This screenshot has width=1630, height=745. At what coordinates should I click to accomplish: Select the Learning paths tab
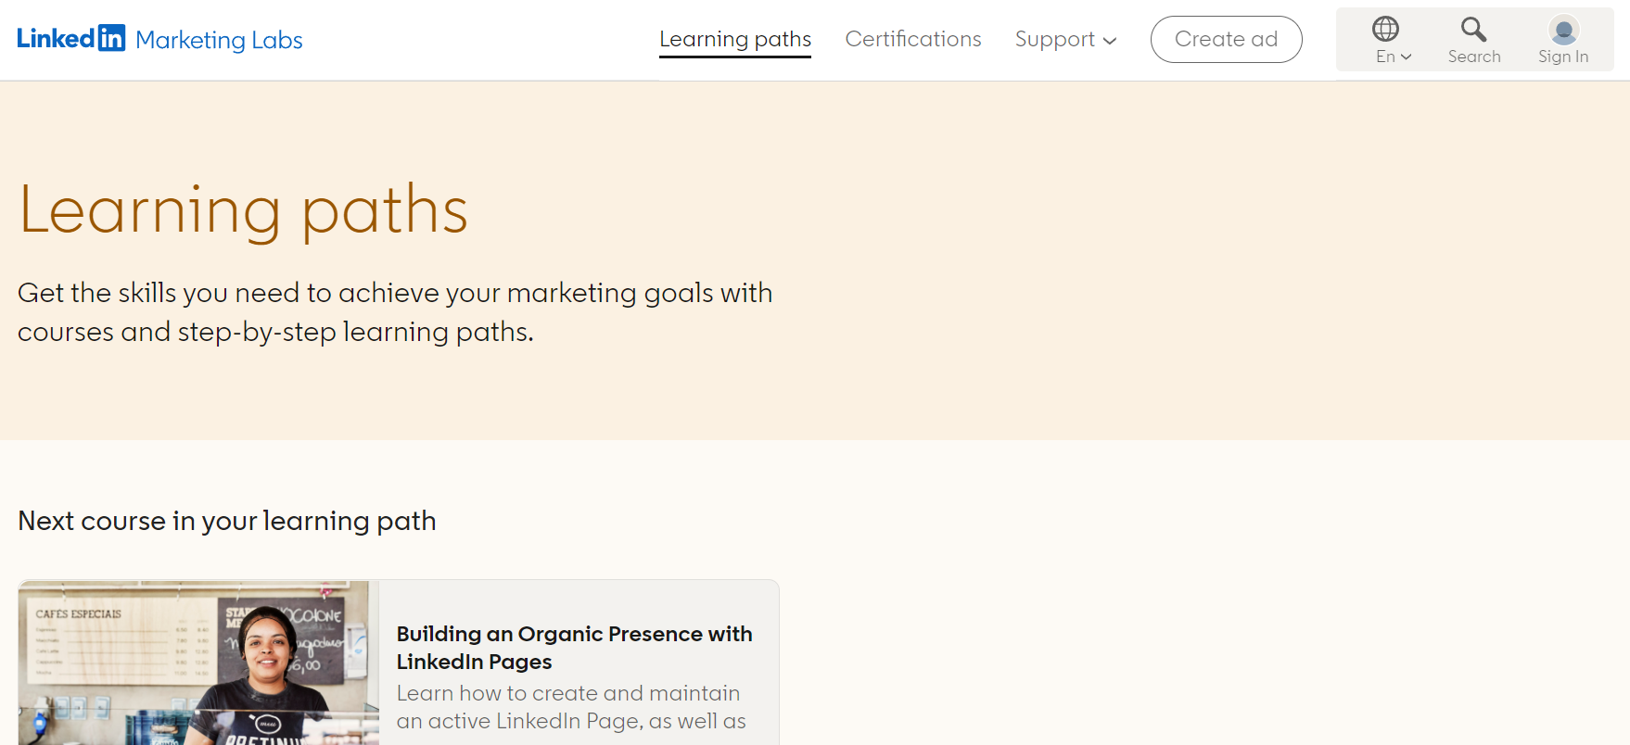[735, 39]
